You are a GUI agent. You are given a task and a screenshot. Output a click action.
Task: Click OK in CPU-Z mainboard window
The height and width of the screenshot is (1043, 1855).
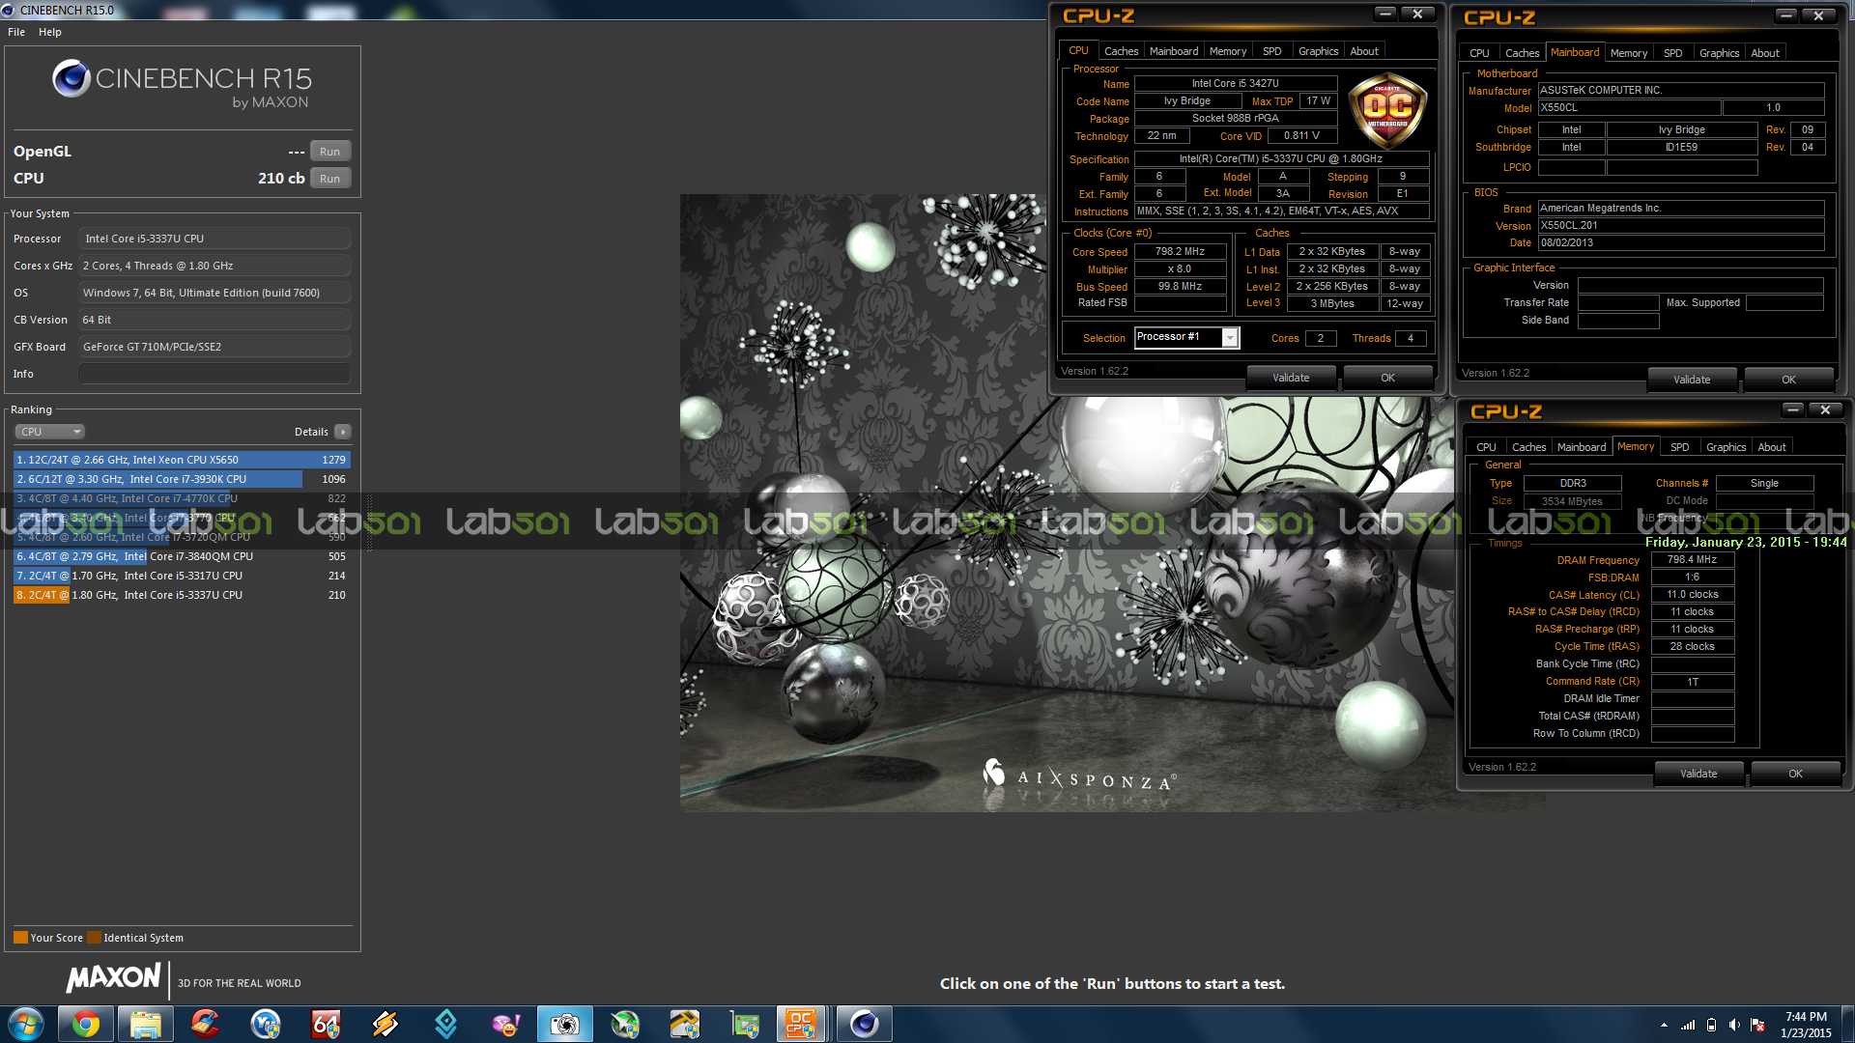click(1788, 380)
